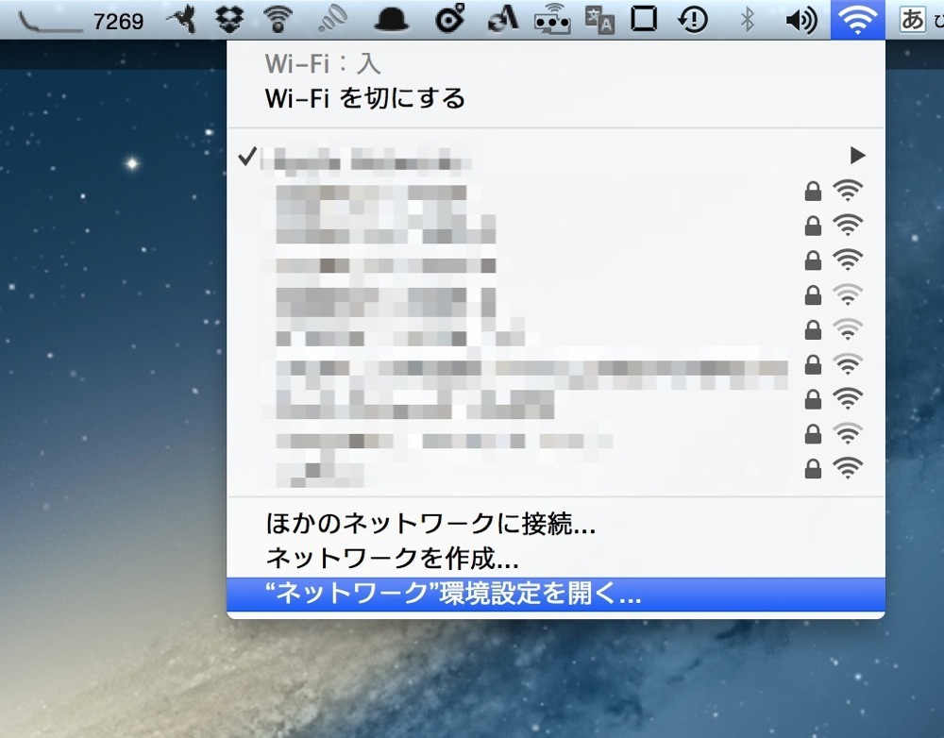This screenshot has height=738, width=944.
Task: Expand submenu arrow of connected network
Action: tap(857, 156)
